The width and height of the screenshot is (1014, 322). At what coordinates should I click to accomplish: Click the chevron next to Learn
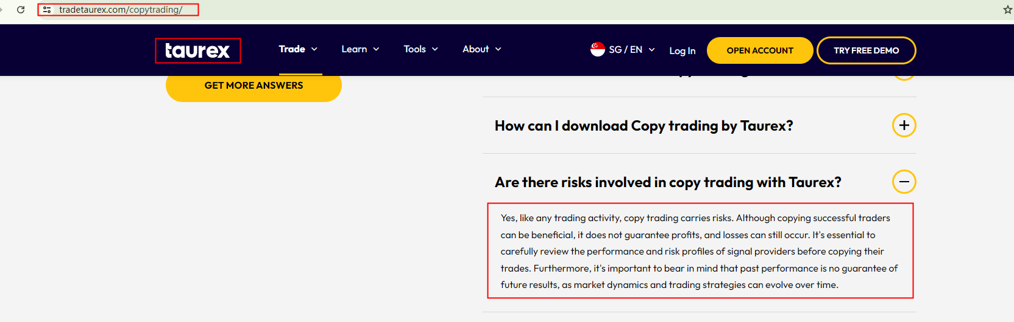point(377,49)
